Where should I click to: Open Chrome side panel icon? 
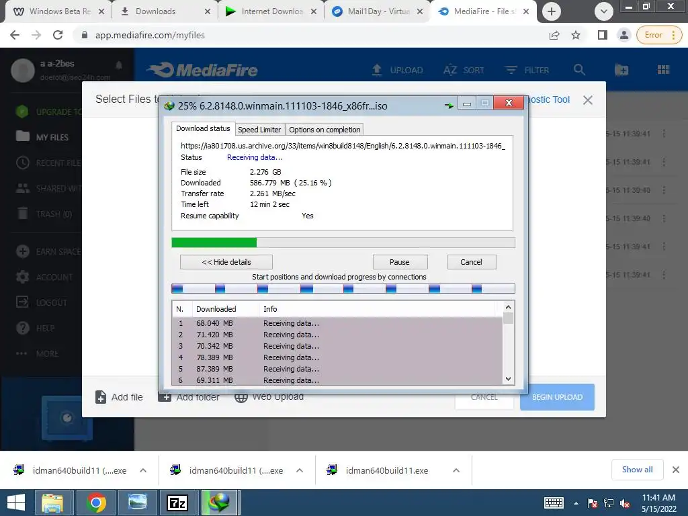603,35
